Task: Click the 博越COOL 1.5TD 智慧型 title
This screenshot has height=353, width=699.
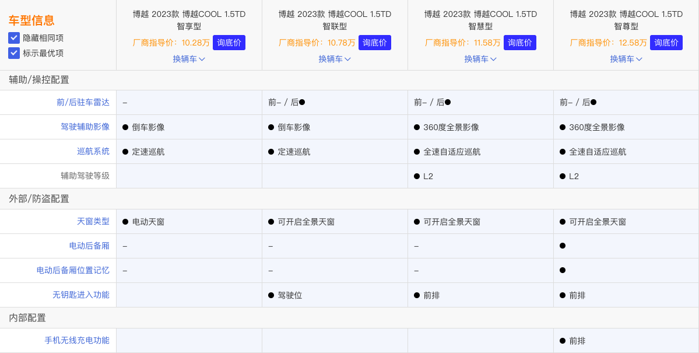Action: 480,20
